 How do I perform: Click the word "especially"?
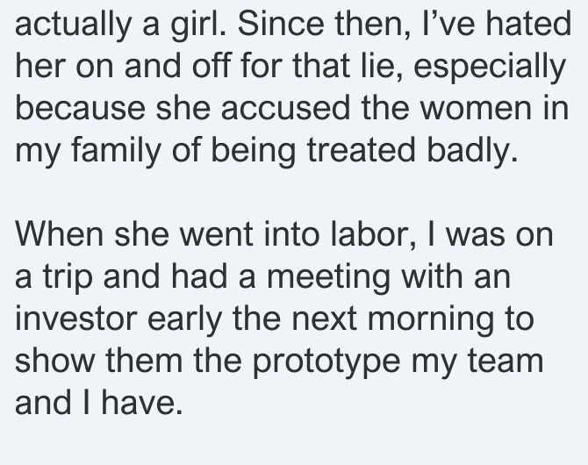click(x=490, y=68)
